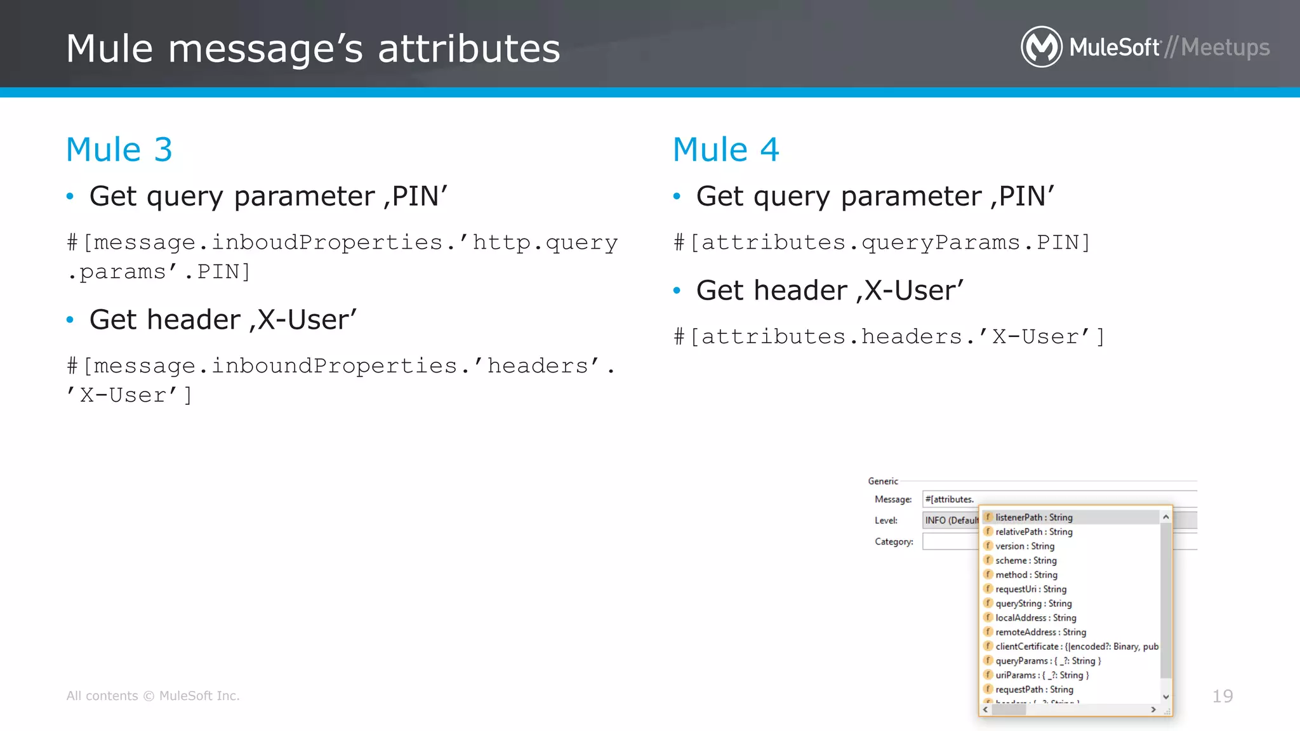Viewport: 1300px width, 731px height.
Task: Click the field icon beside queryParams
Action: [988, 660]
